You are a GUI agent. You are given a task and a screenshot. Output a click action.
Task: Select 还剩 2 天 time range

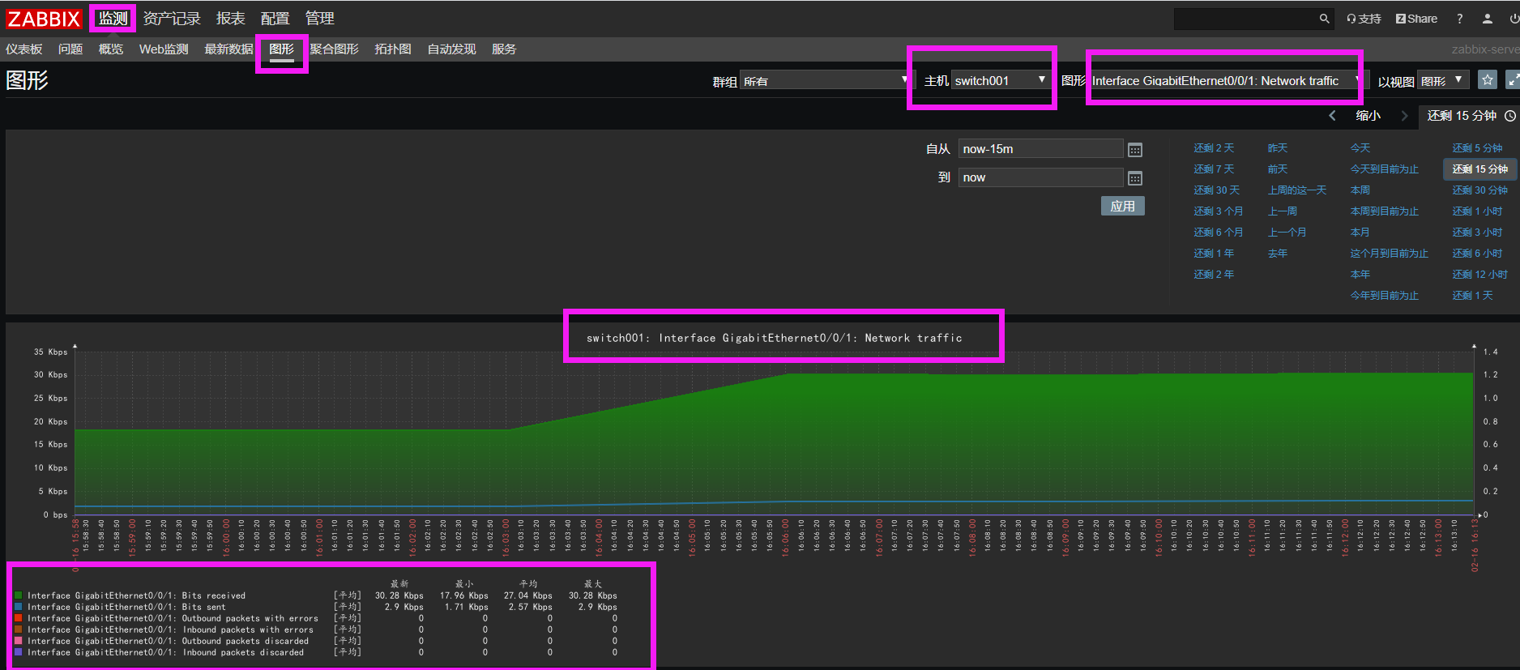coord(1214,148)
